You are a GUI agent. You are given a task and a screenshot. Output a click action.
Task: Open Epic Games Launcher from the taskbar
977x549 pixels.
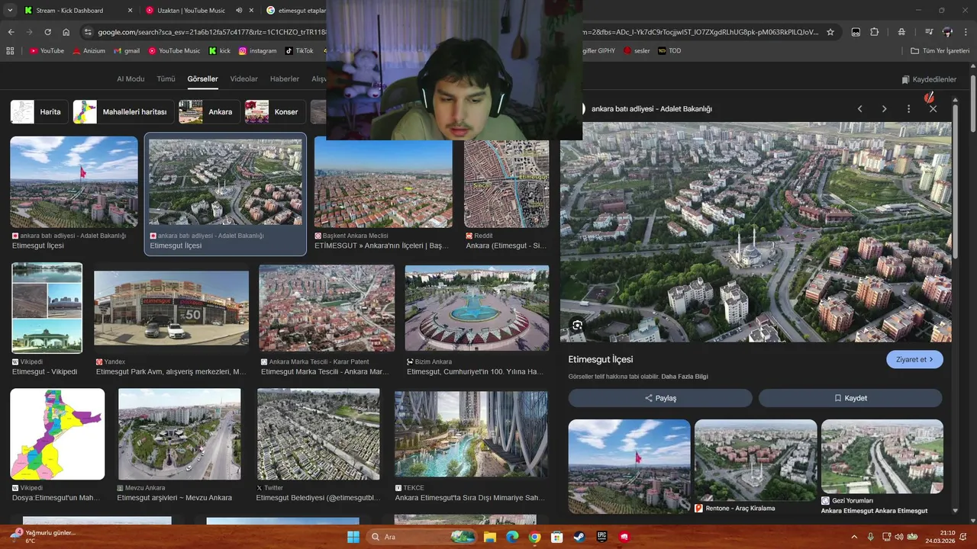tap(601, 537)
